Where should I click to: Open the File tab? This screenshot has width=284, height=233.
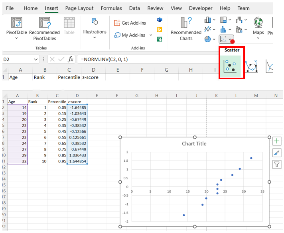click(10, 8)
